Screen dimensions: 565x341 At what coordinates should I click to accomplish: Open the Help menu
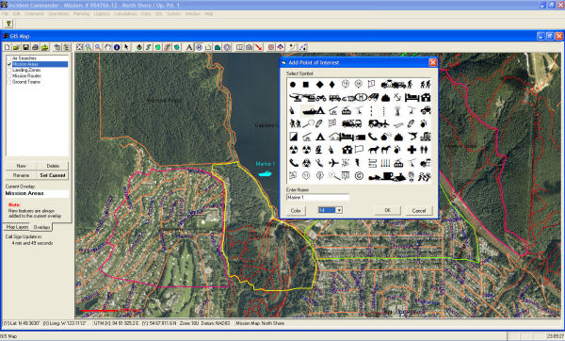[x=209, y=14]
